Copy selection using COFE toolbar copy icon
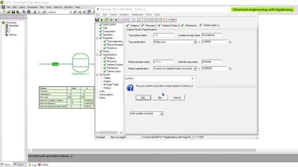Screen dimensions: 298x167 [24, 12]
